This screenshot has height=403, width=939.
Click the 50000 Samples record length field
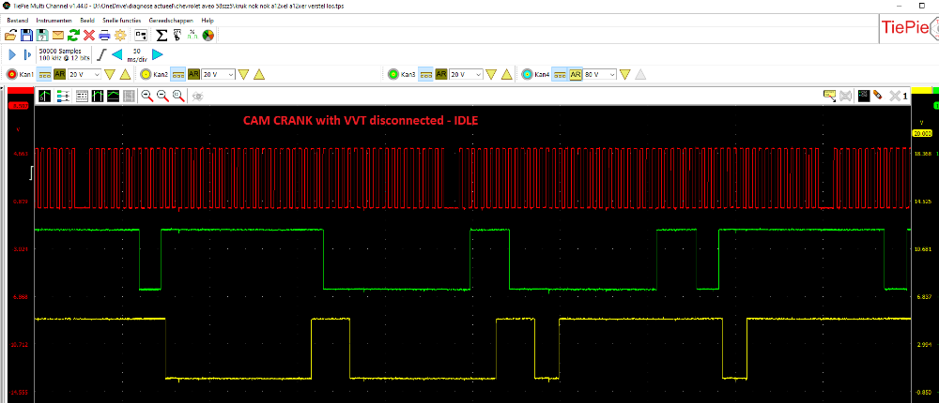[x=59, y=51]
